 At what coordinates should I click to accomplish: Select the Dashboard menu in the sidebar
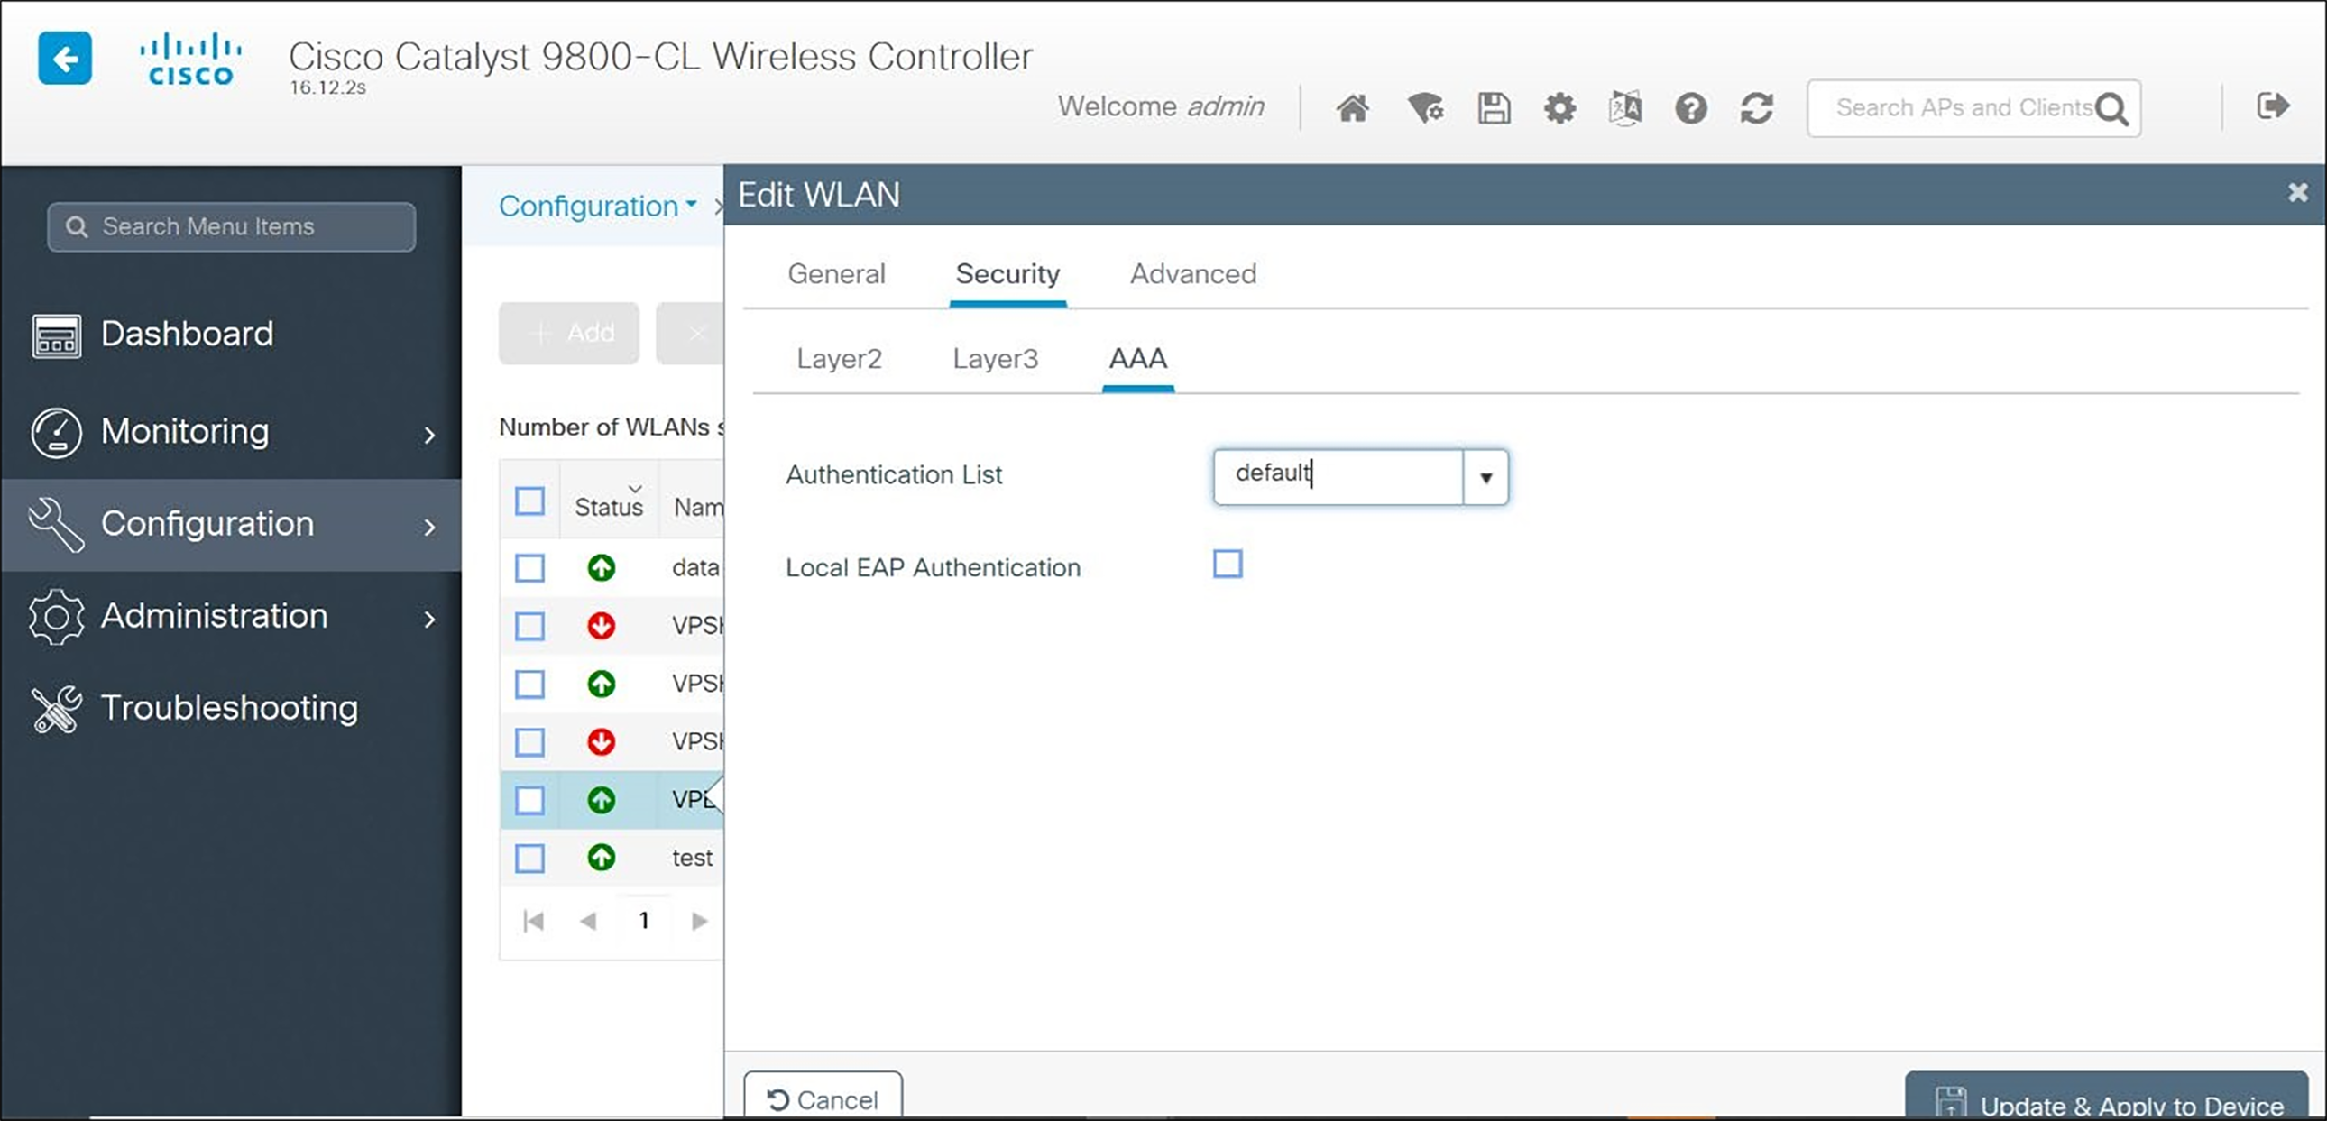(187, 334)
